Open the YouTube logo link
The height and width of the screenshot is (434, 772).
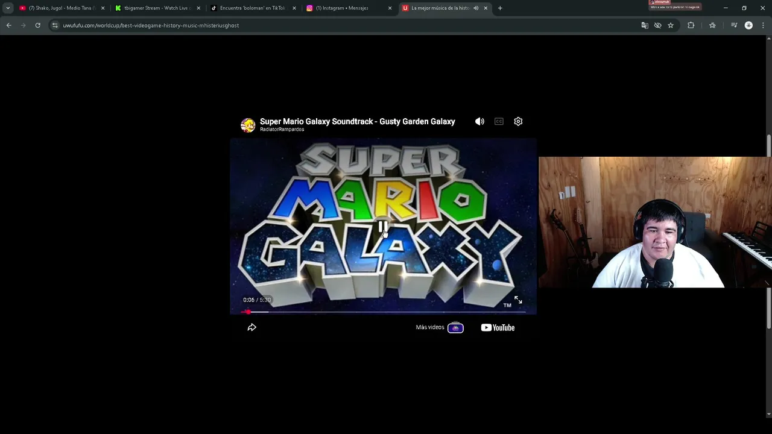[498, 327]
